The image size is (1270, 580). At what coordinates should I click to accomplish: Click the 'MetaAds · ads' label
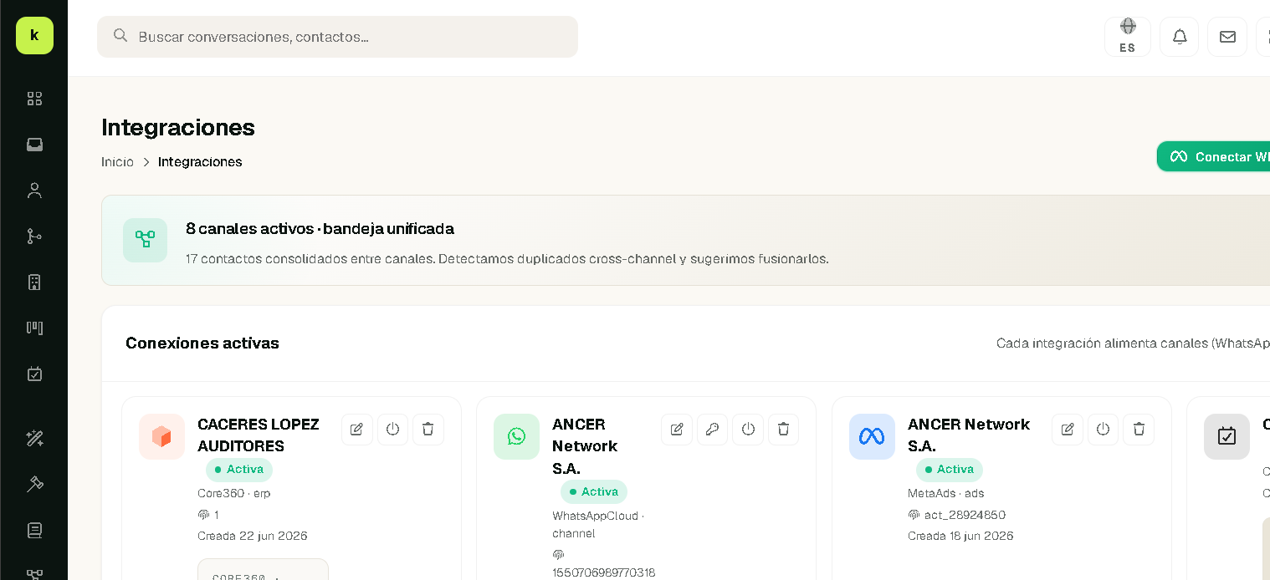coord(946,493)
